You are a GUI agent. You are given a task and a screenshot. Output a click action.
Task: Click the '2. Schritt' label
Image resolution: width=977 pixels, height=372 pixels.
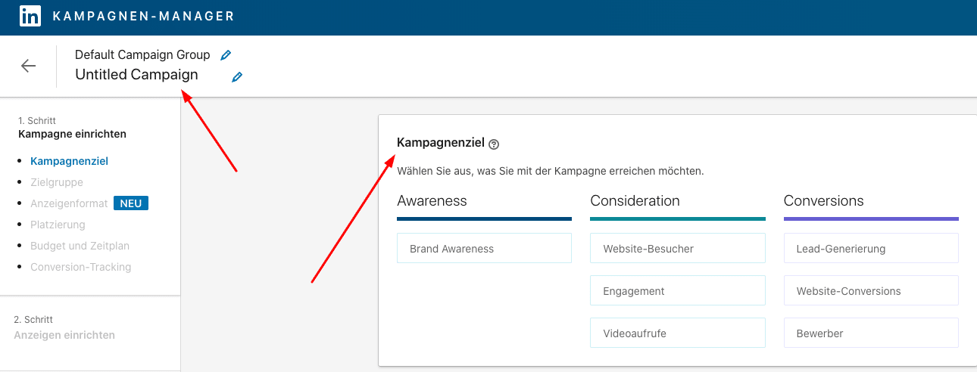(x=33, y=320)
